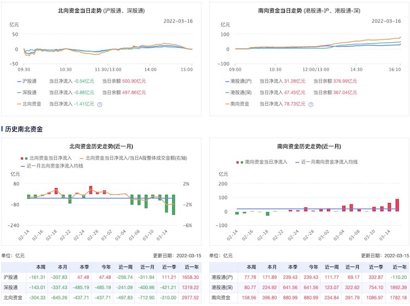The height and width of the screenshot is (306, 410).
Task: Click the value 1892.39 for 港股通(深)
Action: [399, 288]
